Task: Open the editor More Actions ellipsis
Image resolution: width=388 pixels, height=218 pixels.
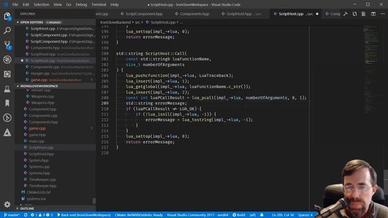Action: pos(383,14)
